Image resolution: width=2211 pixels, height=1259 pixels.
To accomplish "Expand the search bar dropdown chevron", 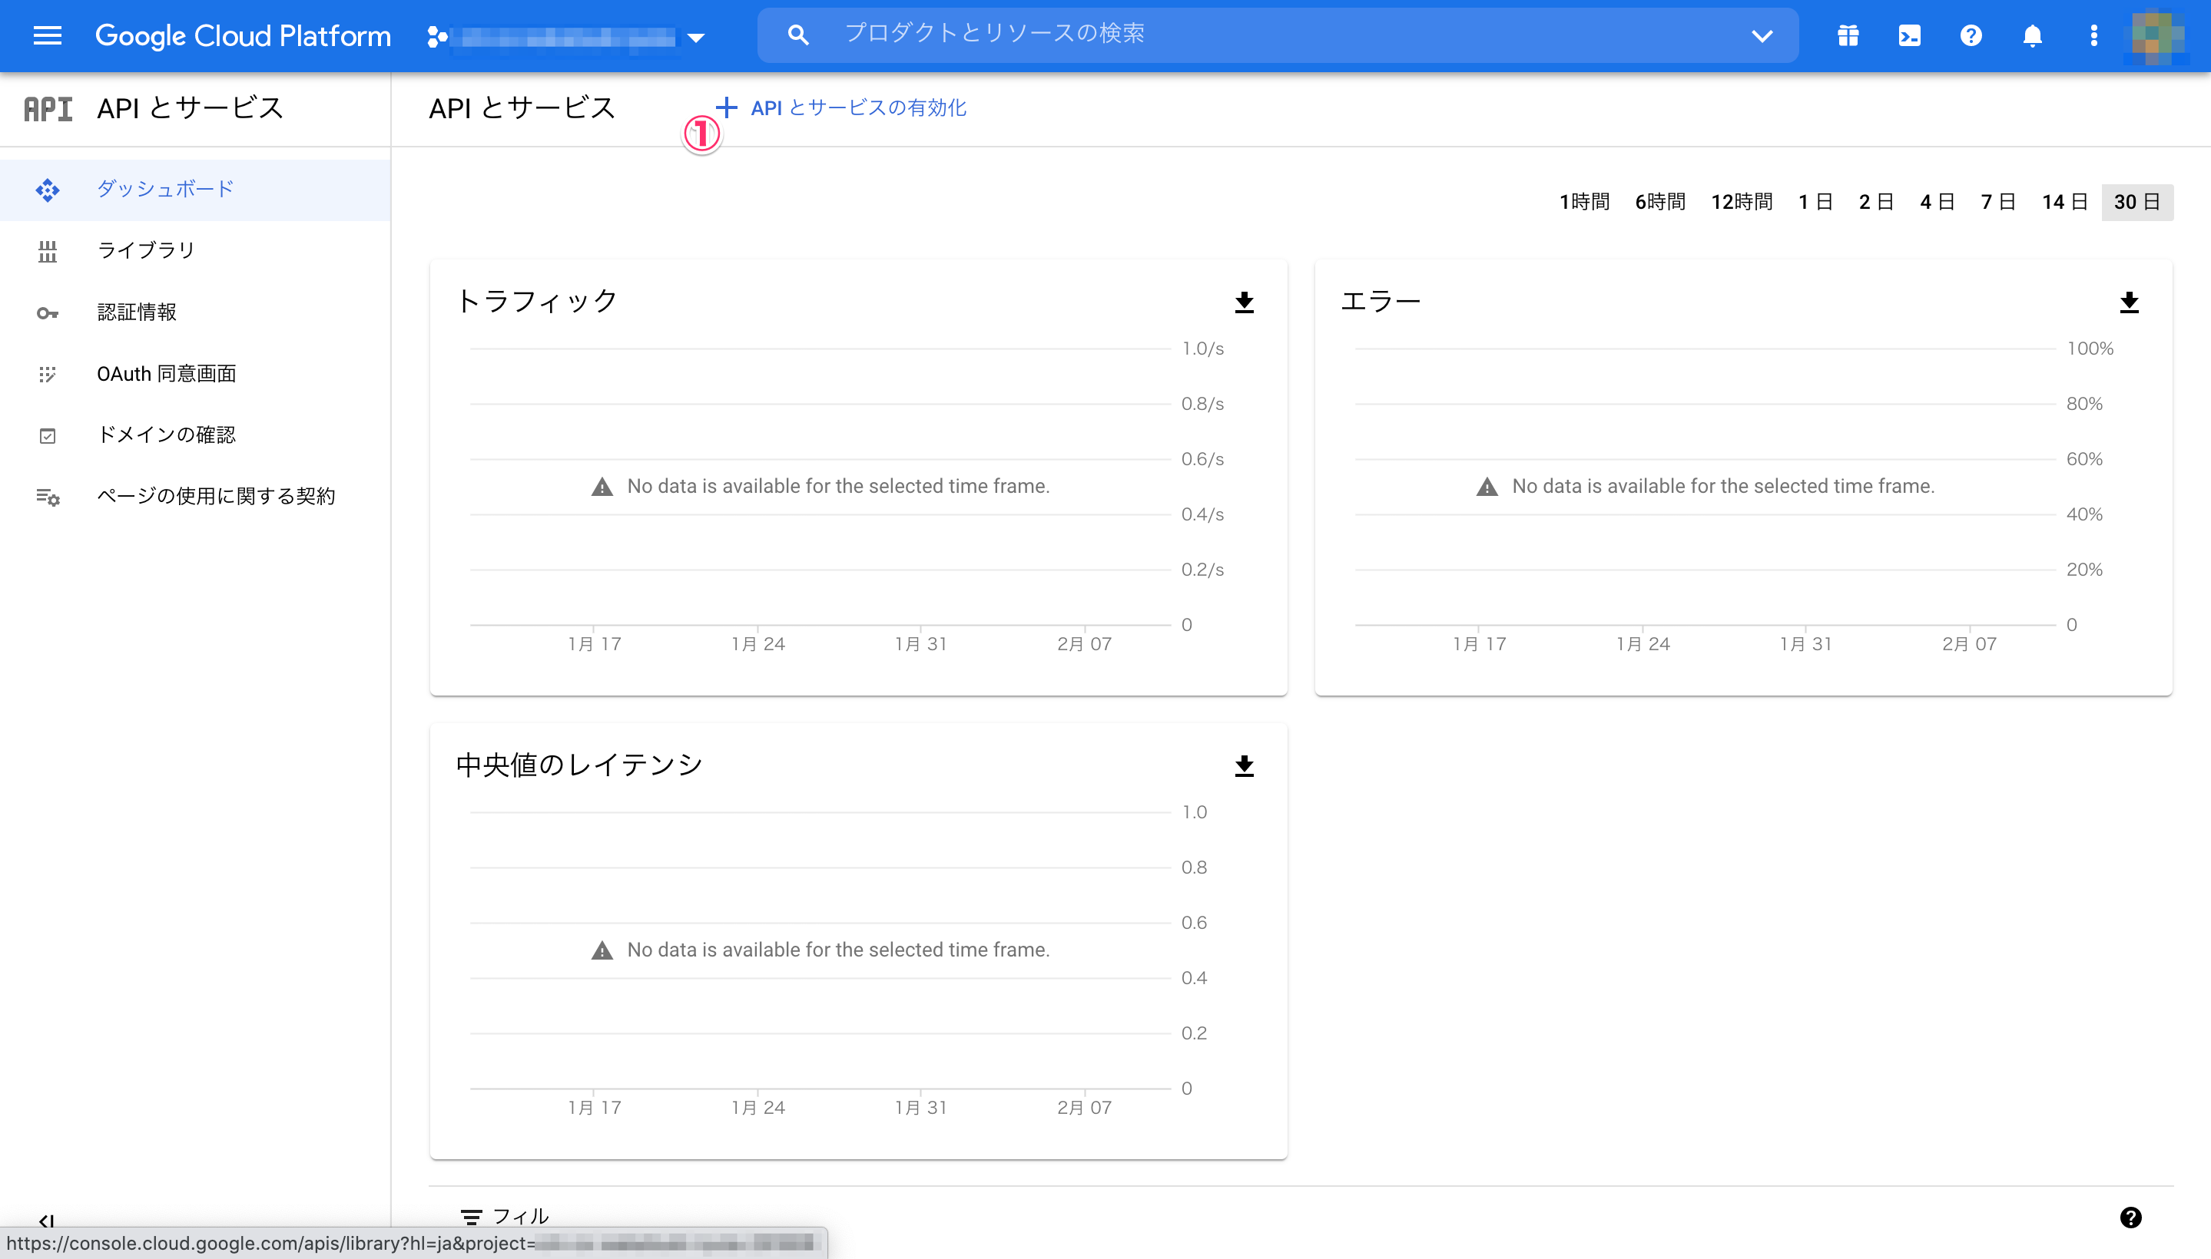I will 1762,35.
